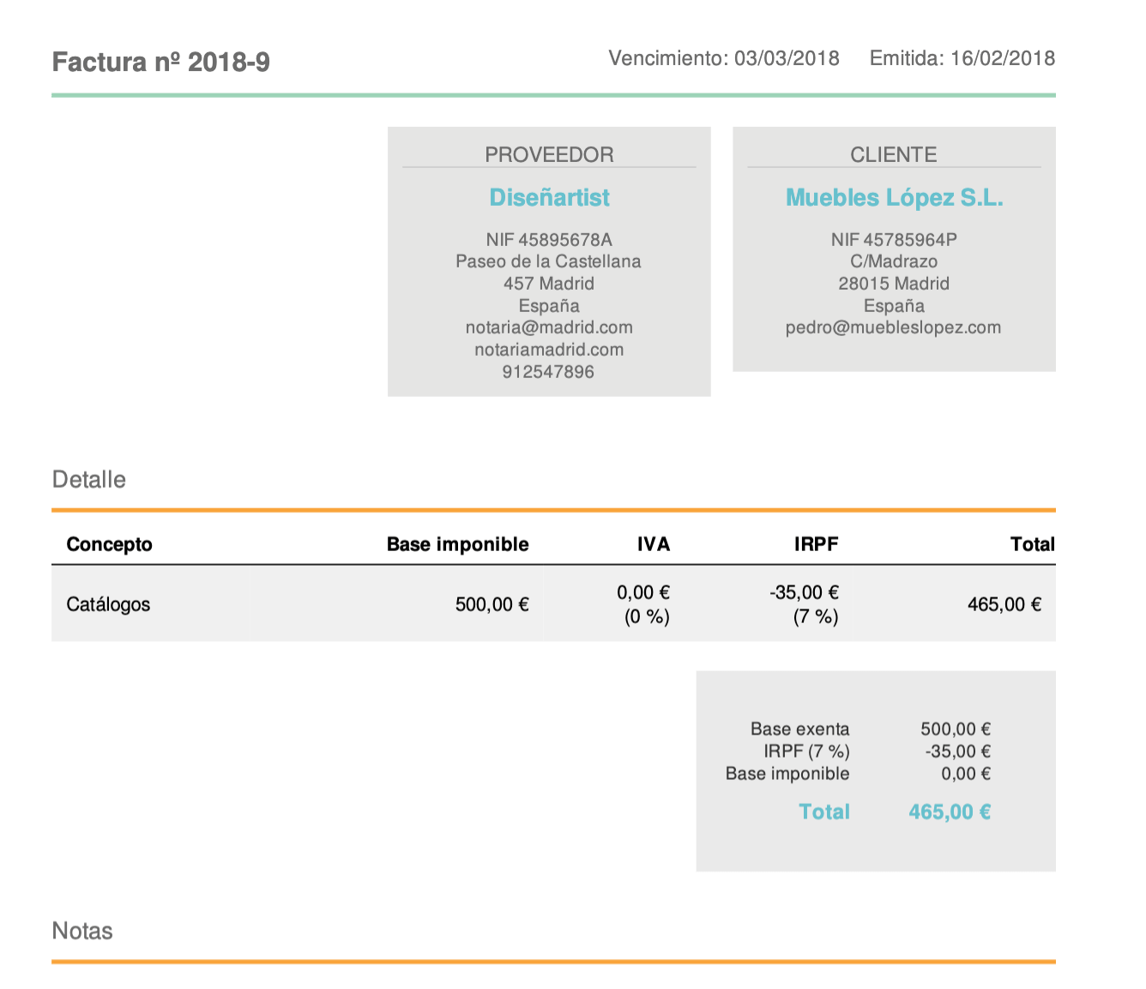Select the due date 'Vencimiento: 03/03/2018'
1146x989 pixels.
(724, 58)
